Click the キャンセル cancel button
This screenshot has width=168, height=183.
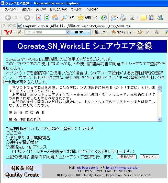(150, 157)
